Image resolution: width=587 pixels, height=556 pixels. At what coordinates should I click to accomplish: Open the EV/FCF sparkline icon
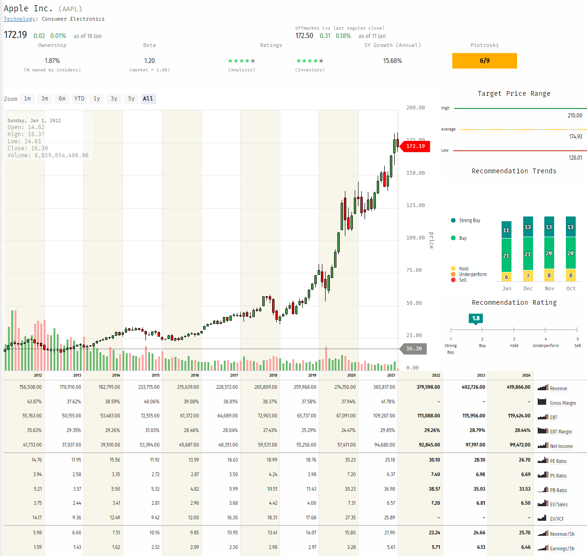tap(543, 518)
